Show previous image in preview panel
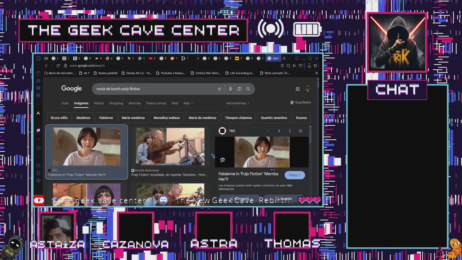Viewport: 462px width, 260px height. 268,131
